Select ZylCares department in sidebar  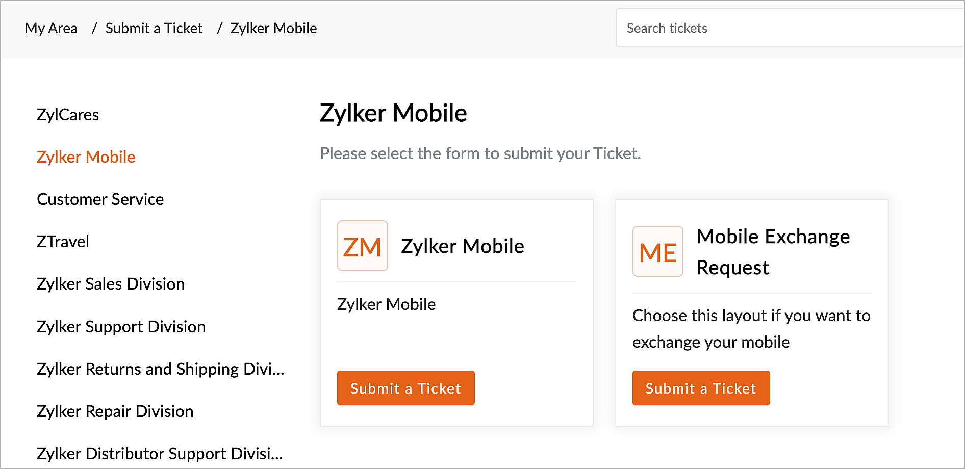coord(68,115)
